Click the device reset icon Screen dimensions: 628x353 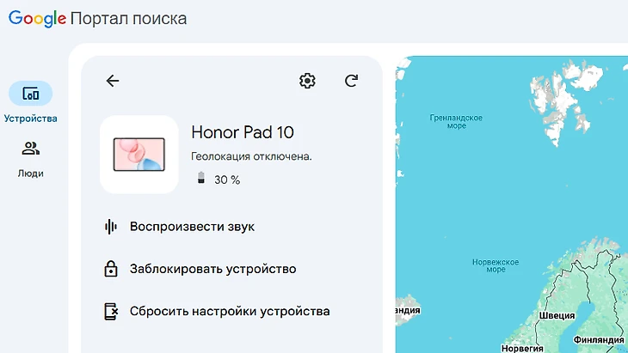pos(110,311)
